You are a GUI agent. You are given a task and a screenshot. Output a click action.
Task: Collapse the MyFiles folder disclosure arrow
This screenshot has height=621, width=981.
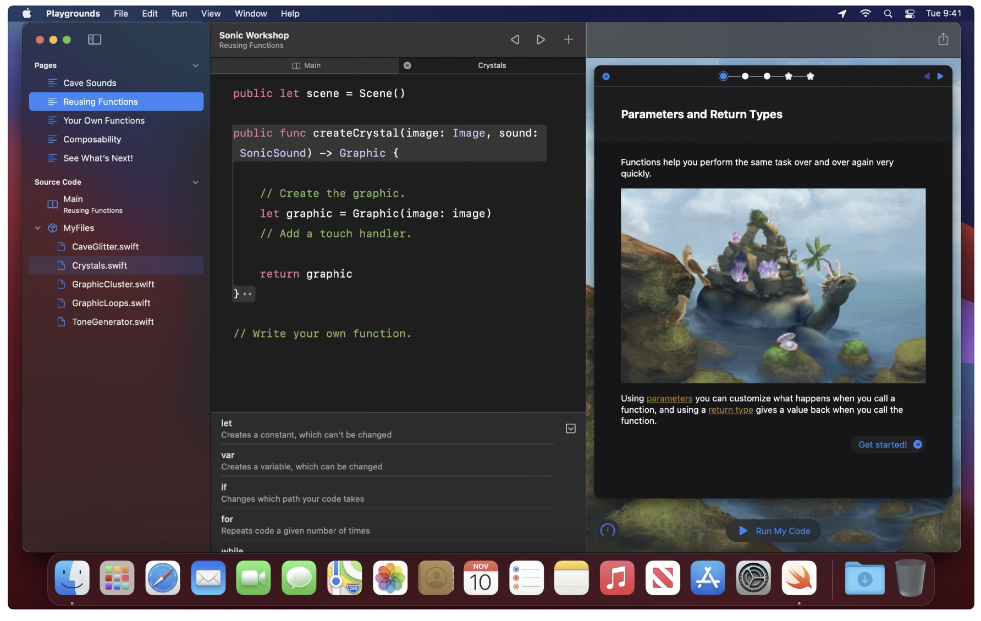coord(38,228)
